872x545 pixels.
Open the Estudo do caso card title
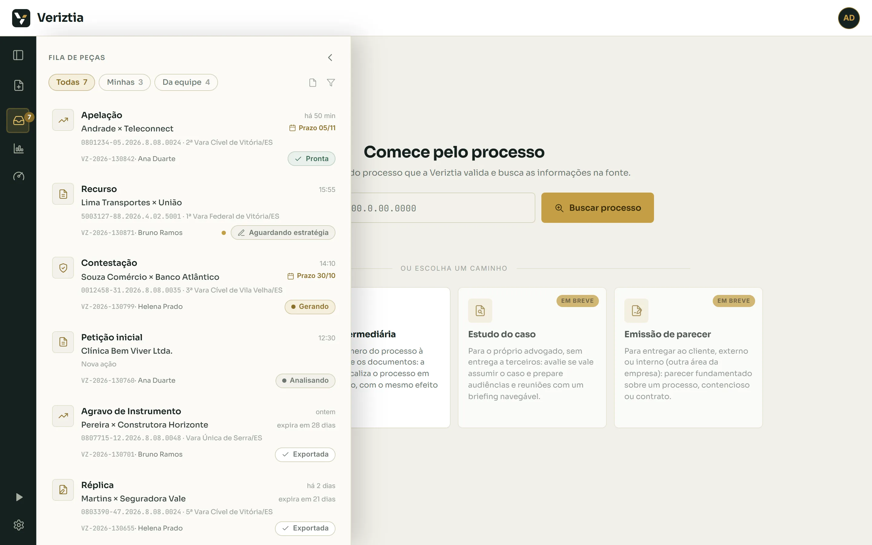click(x=502, y=334)
